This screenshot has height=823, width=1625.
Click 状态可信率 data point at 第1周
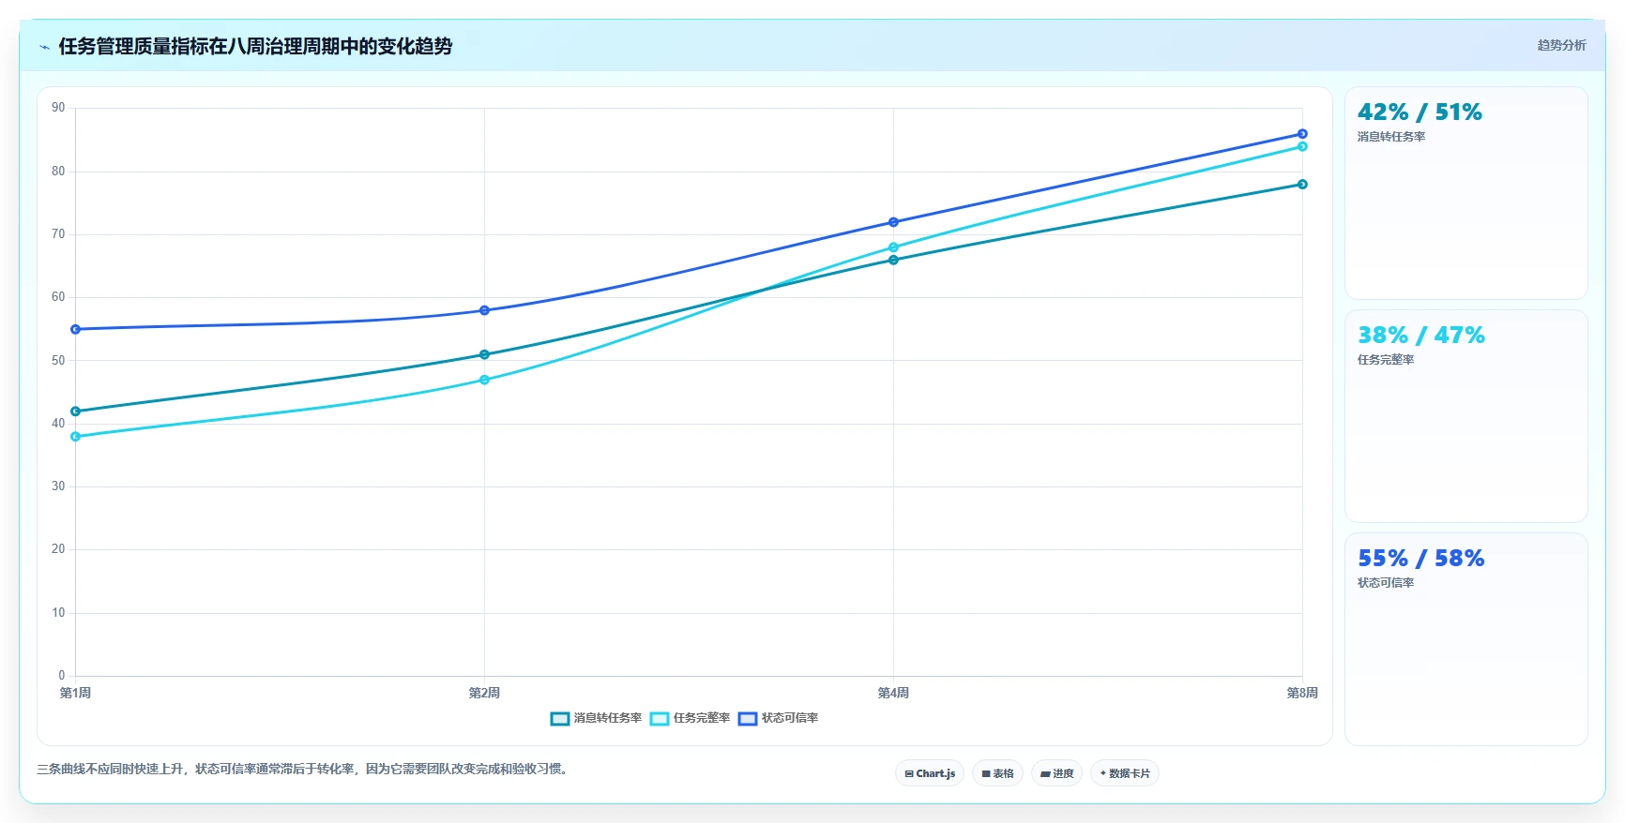tap(75, 329)
